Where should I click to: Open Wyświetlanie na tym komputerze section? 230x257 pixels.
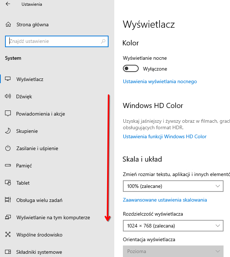53,217
